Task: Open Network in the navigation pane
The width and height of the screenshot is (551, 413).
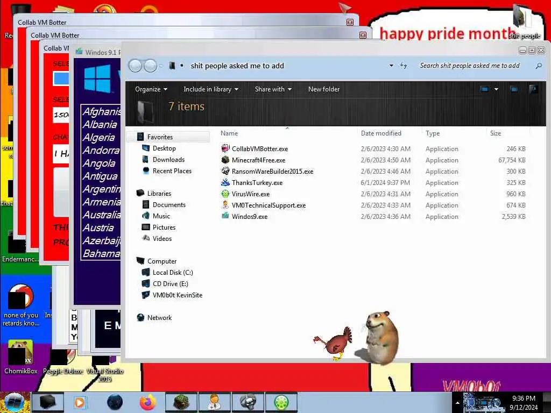Action: [159, 317]
